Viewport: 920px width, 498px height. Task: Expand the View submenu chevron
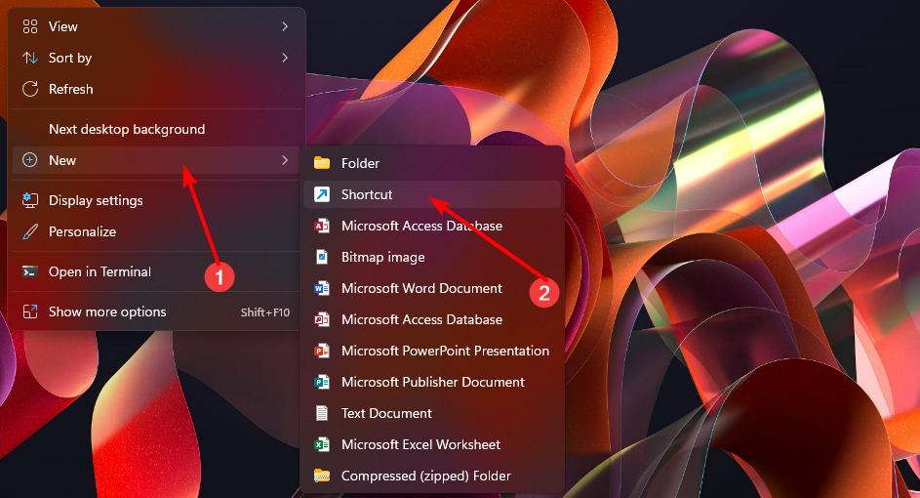tap(285, 26)
